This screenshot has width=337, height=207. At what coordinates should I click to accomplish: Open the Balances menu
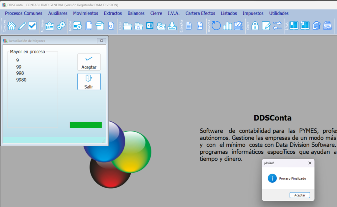click(x=136, y=13)
